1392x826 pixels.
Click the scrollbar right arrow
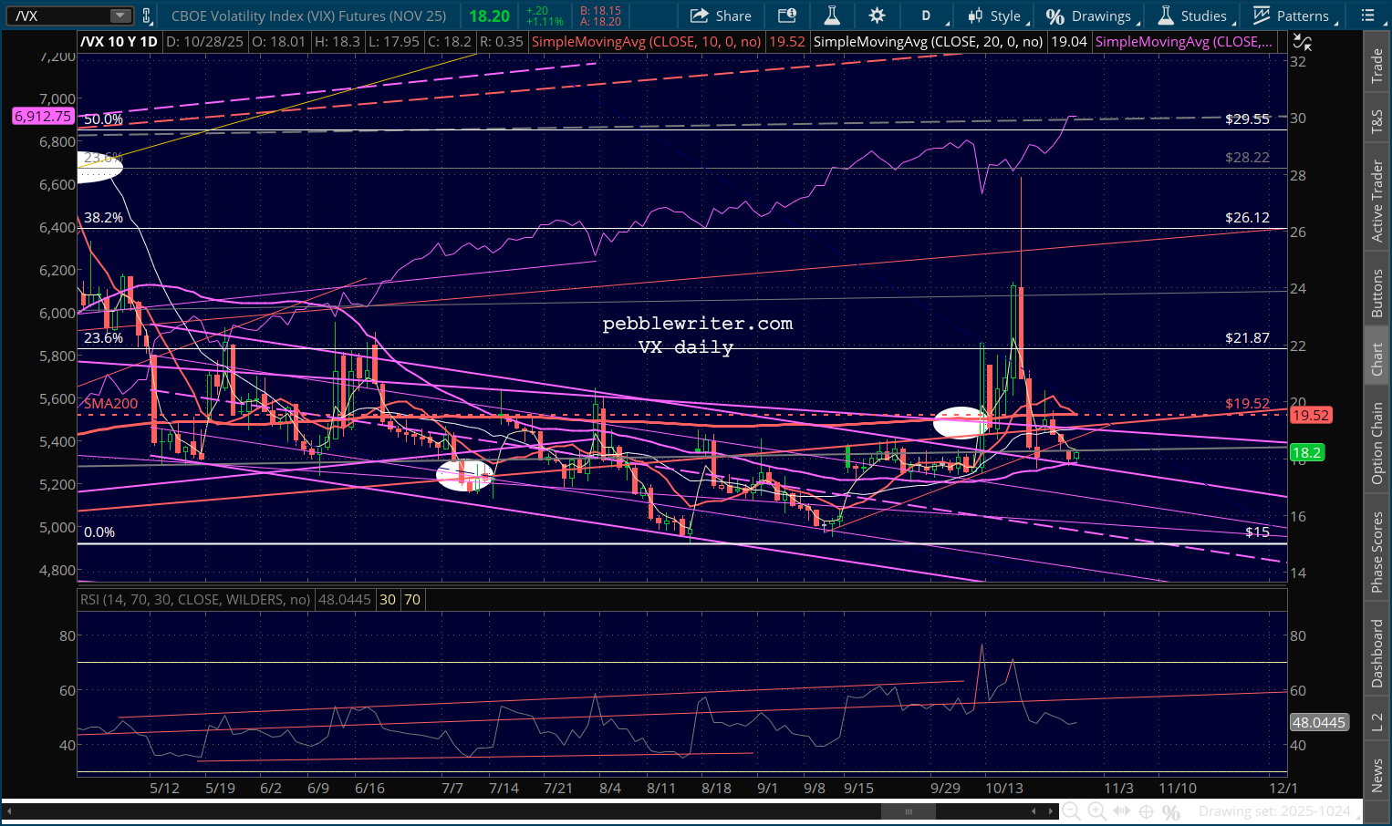pyautogui.click(x=1053, y=811)
